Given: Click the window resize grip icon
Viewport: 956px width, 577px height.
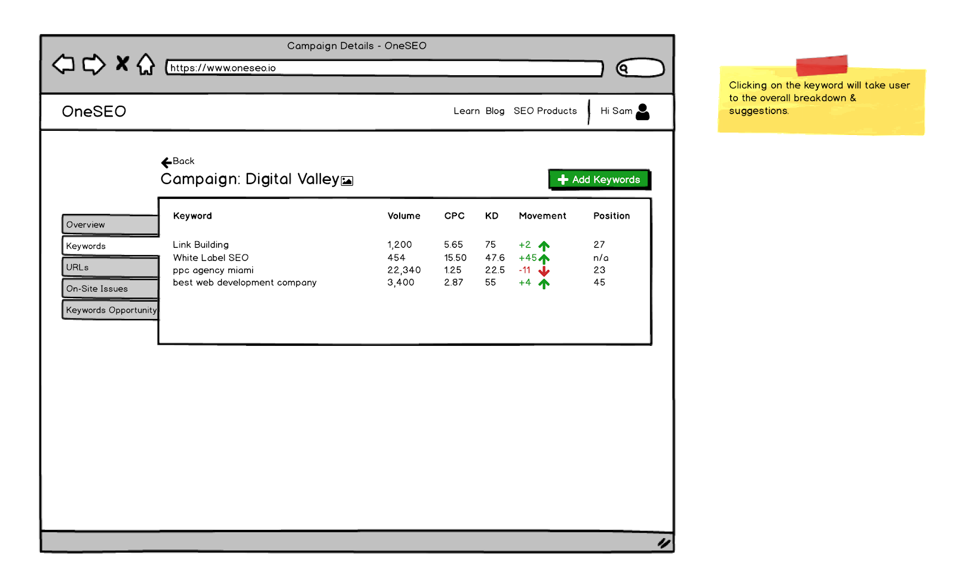Looking at the screenshot, I should click(x=664, y=543).
